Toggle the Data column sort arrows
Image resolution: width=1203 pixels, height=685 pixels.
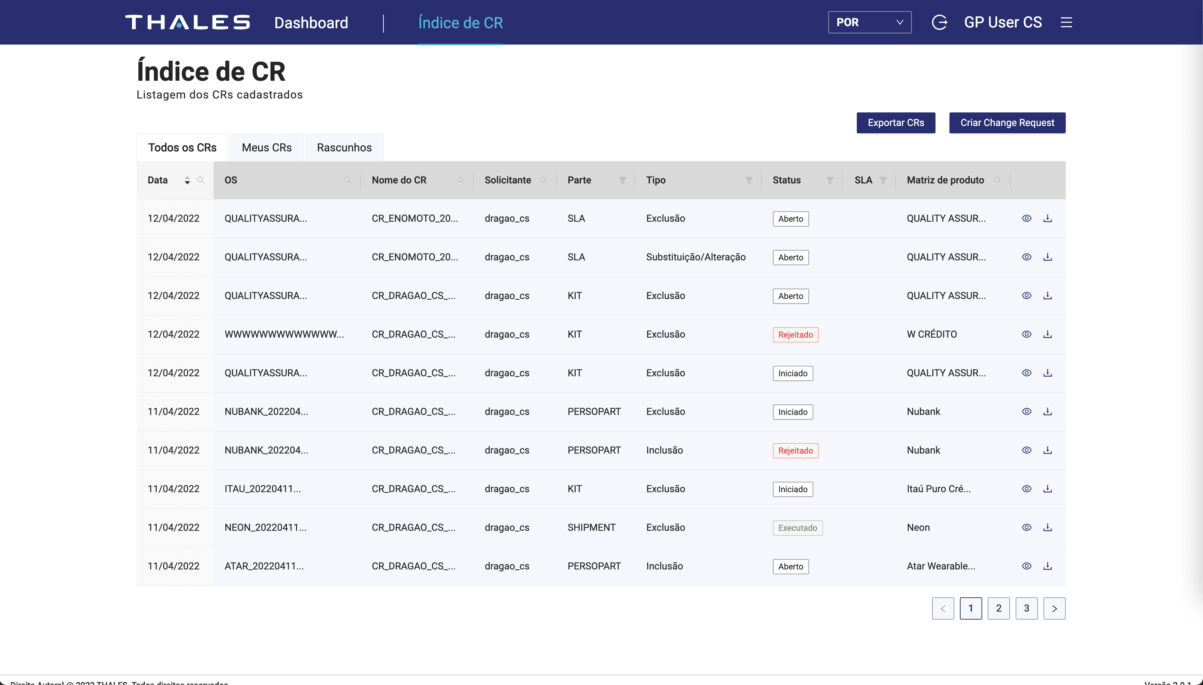[x=187, y=180]
